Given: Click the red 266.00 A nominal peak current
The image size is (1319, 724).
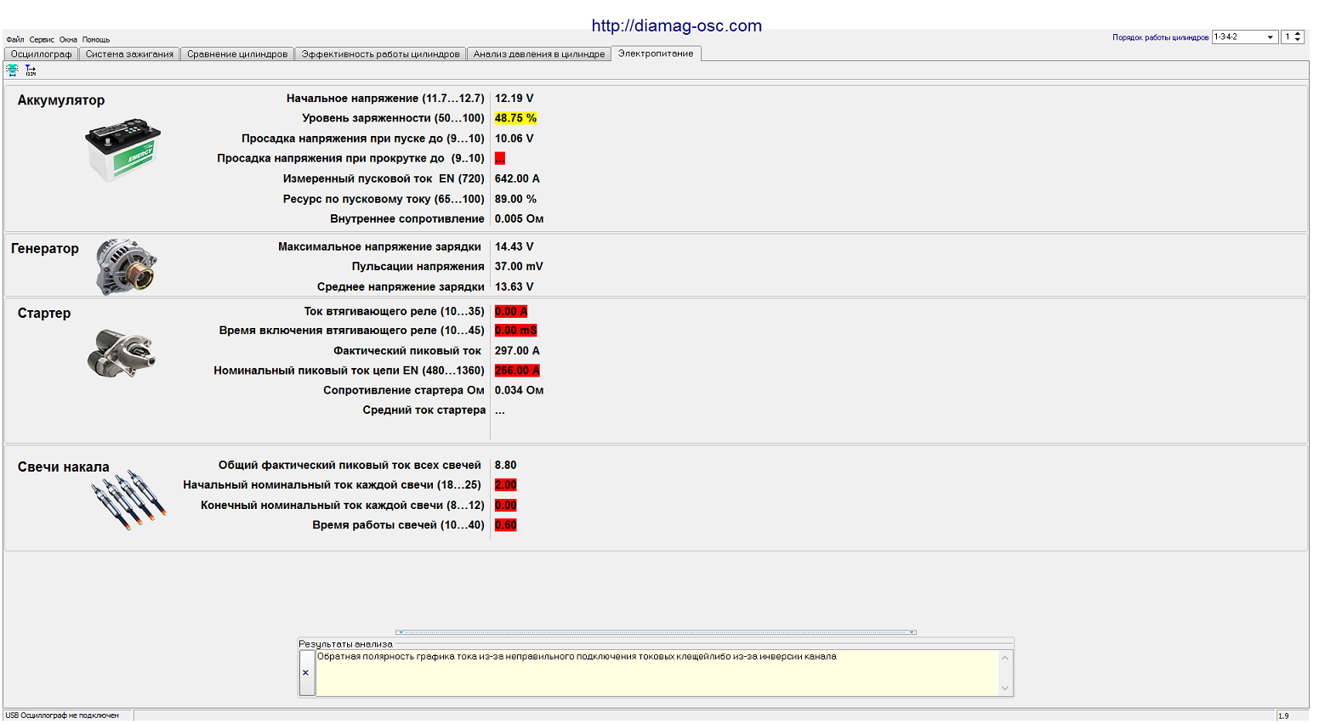Looking at the screenshot, I should pos(517,370).
